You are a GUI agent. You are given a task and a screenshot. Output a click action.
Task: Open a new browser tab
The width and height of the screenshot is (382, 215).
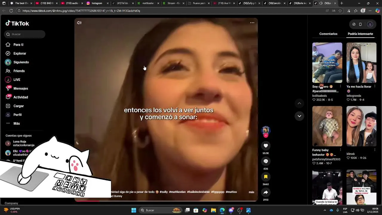[342, 3]
